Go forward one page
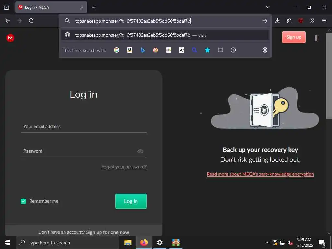Viewport: 332px width, 249px height. [19, 21]
